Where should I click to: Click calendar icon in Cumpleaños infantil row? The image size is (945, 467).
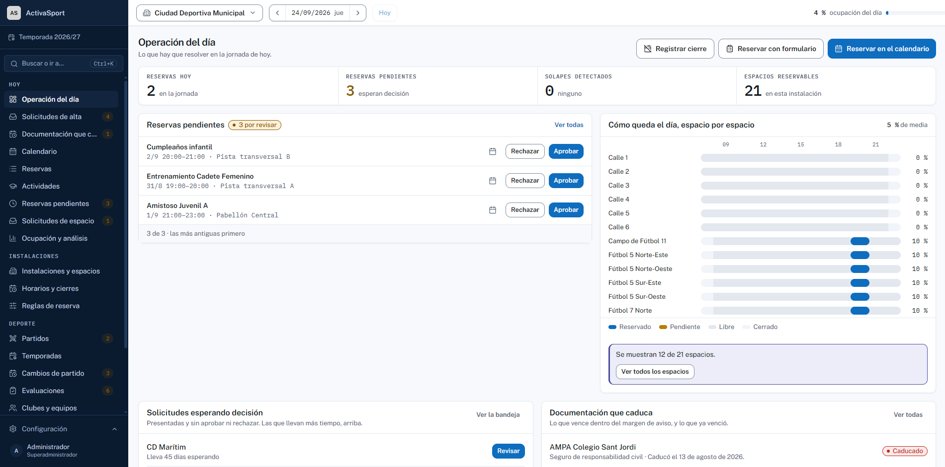(x=493, y=151)
